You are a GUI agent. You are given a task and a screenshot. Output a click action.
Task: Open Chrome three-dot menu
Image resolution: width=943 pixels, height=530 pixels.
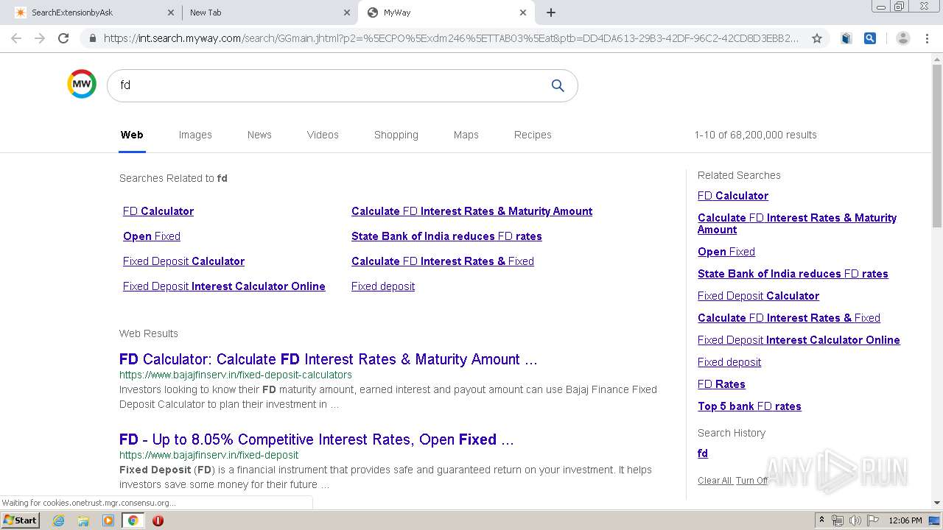tap(927, 38)
